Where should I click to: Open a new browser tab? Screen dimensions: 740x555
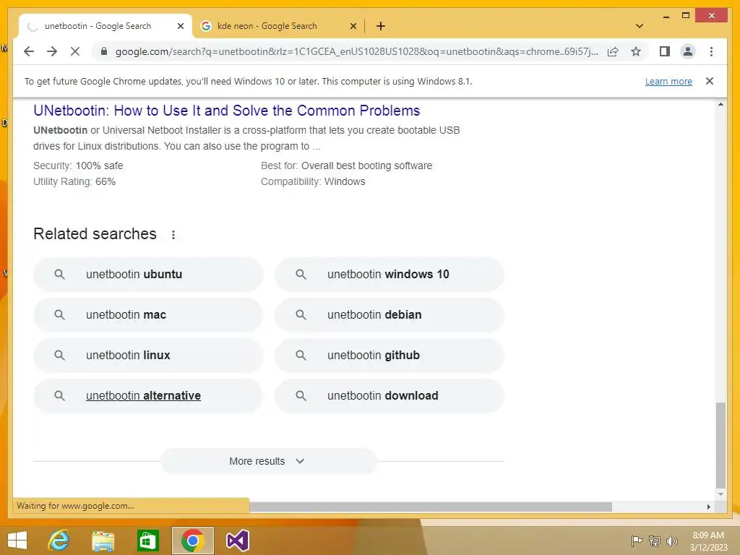point(381,26)
